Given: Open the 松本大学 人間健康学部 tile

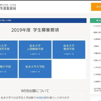Looking at the screenshot, I should pyautogui.click(x=35, y=49).
